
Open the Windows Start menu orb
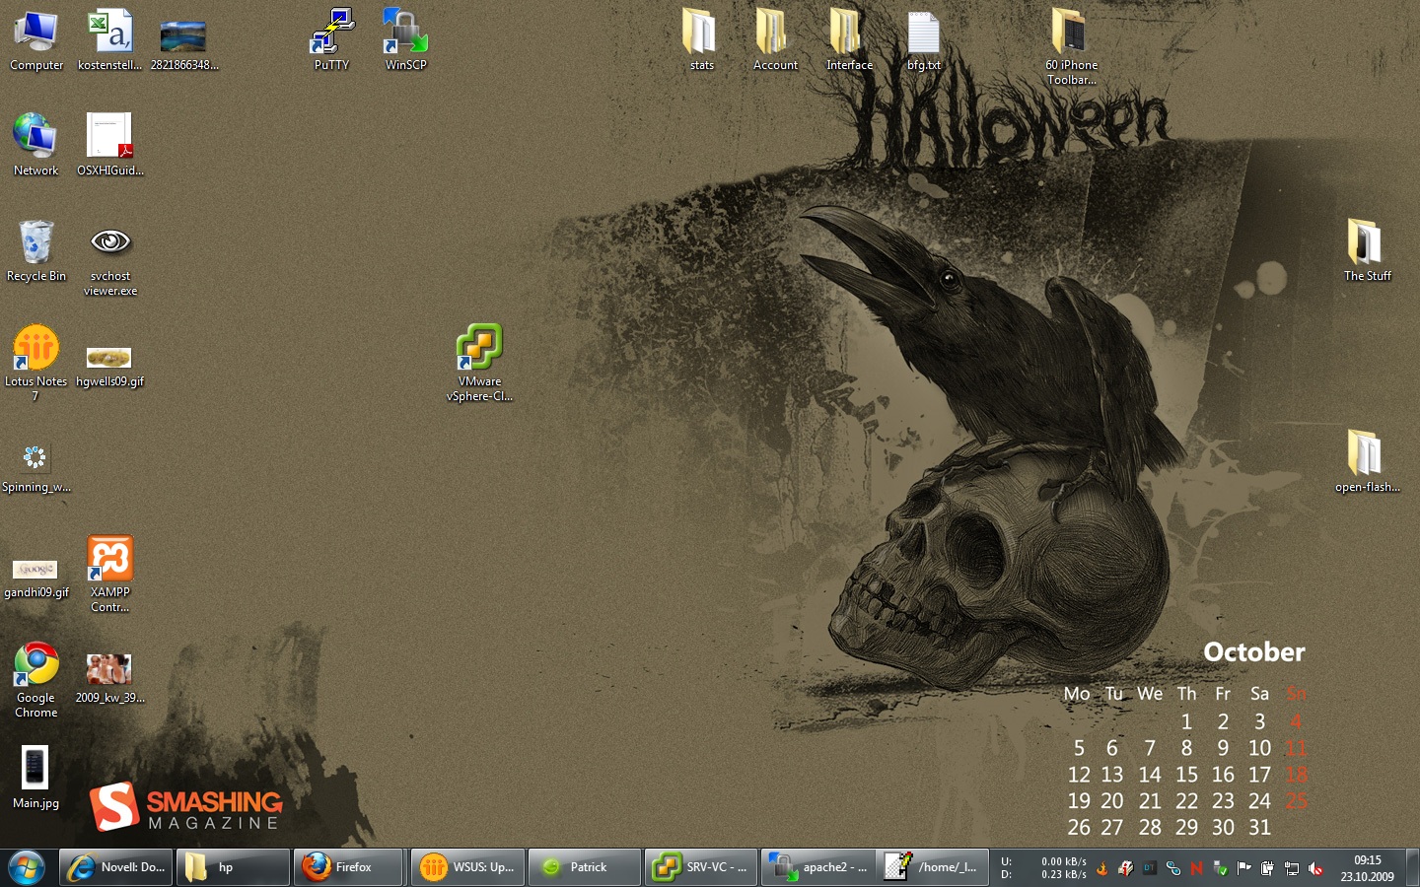(x=27, y=867)
